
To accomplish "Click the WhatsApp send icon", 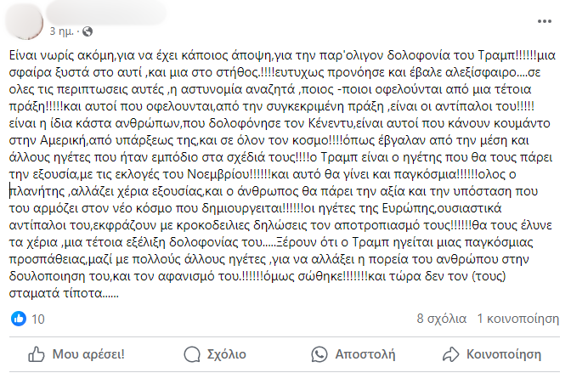I will pyautogui.click(x=319, y=354).
